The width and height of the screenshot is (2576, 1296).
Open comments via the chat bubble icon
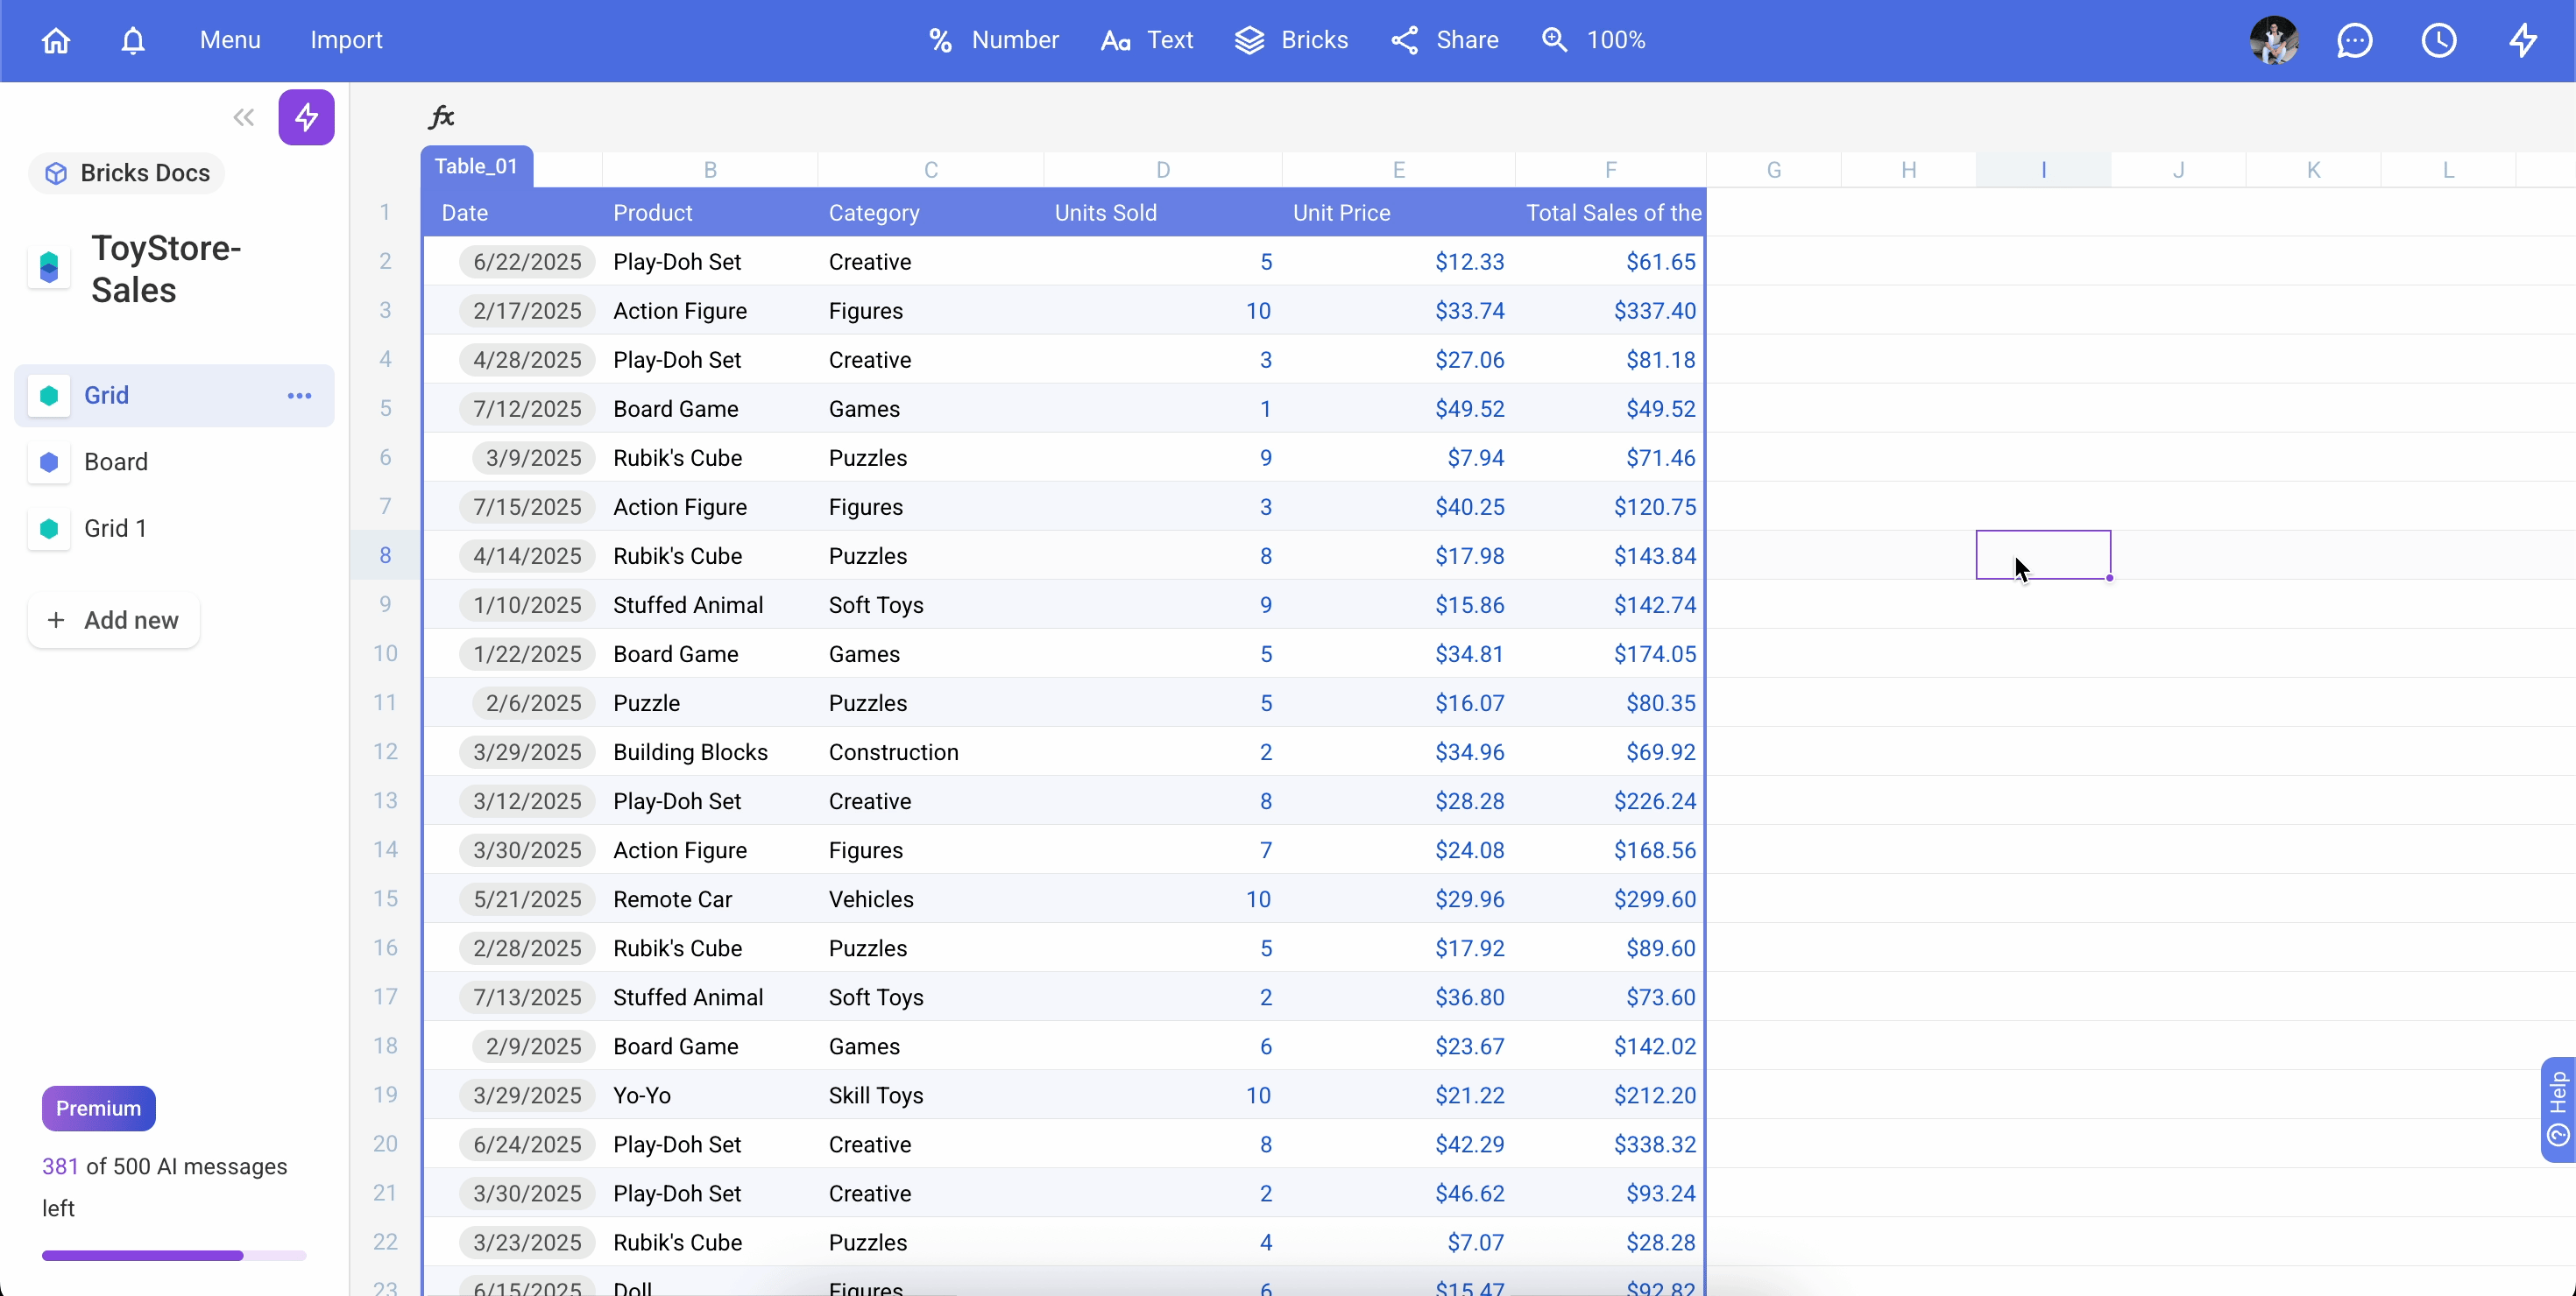tap(2355, 40)
